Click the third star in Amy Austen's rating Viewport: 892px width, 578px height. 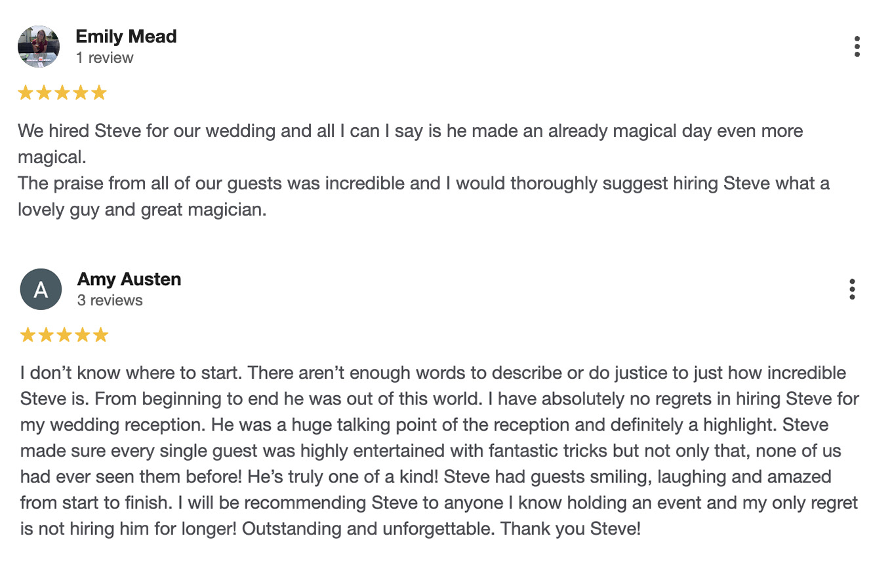[65, 334]
